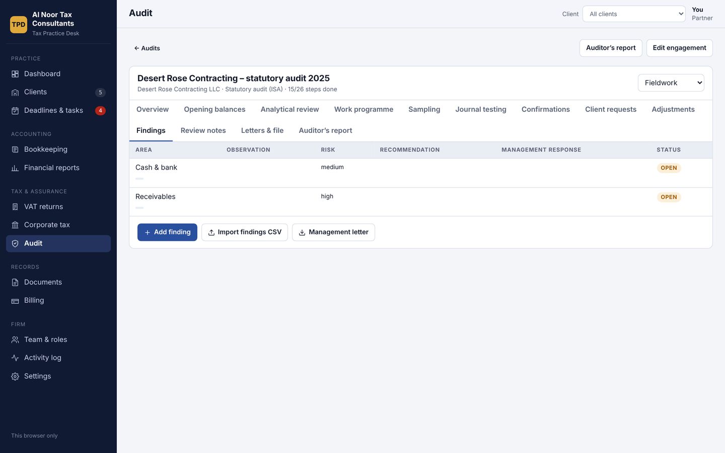
Task: Open the Fieldwork stage dropdown
Action: 671,83
